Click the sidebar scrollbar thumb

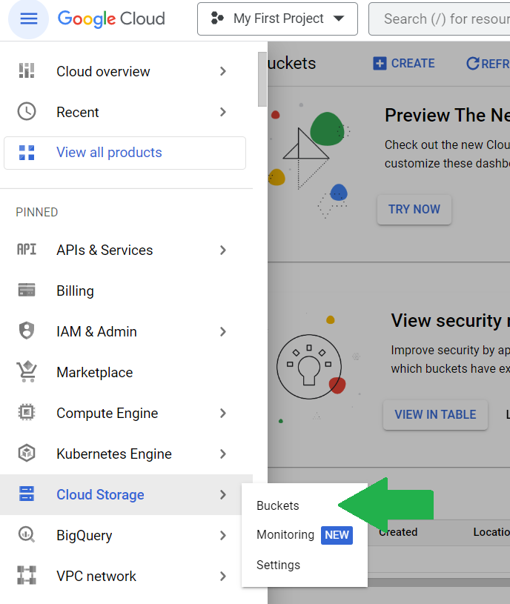coord(262,79)
